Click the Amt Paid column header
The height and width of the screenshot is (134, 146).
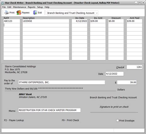(134, 18)
